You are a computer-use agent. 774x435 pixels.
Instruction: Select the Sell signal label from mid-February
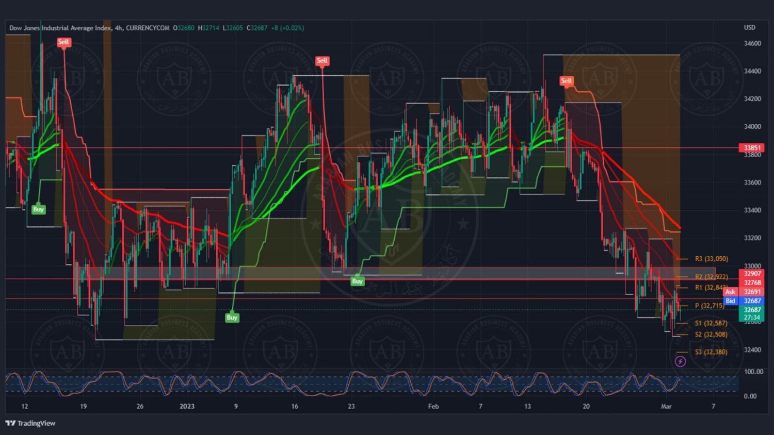click(566, 81)
